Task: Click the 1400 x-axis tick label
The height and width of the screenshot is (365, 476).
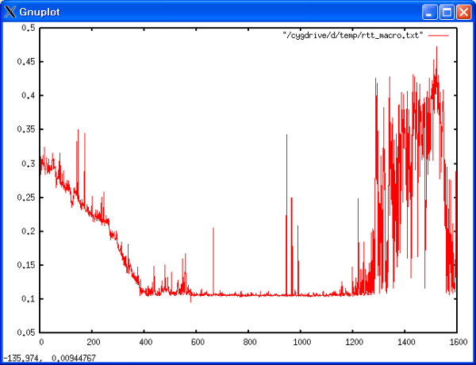Action: coord(405,342)
